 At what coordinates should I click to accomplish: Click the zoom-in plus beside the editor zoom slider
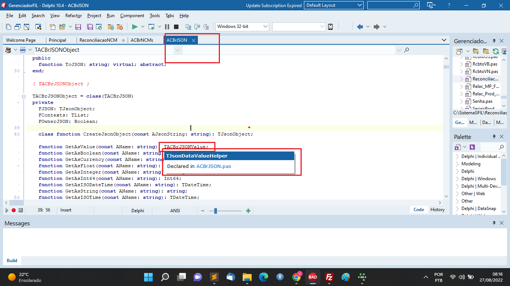248,211
